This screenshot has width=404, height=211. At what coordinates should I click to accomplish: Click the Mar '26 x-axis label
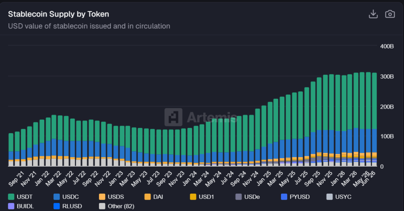(350, 179)
